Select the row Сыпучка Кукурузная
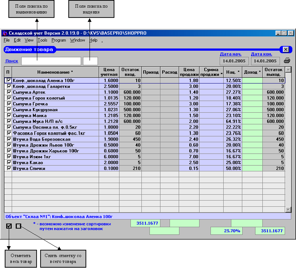Image resolution: width=296 pixels, height=268 pixels. [x=145, y=110]
